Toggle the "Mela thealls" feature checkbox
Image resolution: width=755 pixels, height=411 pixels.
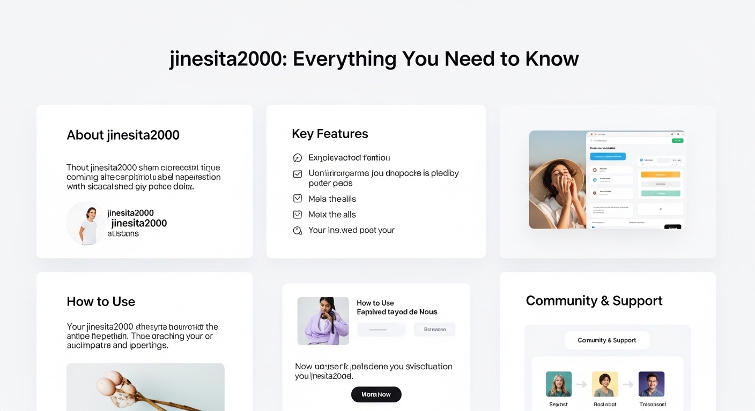point(298,198)
